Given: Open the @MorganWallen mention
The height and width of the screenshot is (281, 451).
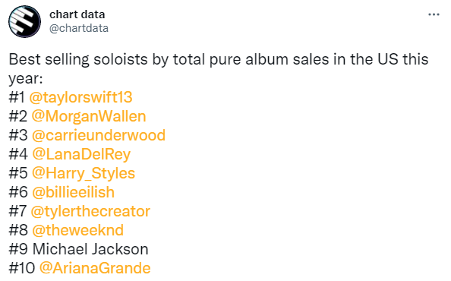Looking at the screenshot, I should [89, 116].
